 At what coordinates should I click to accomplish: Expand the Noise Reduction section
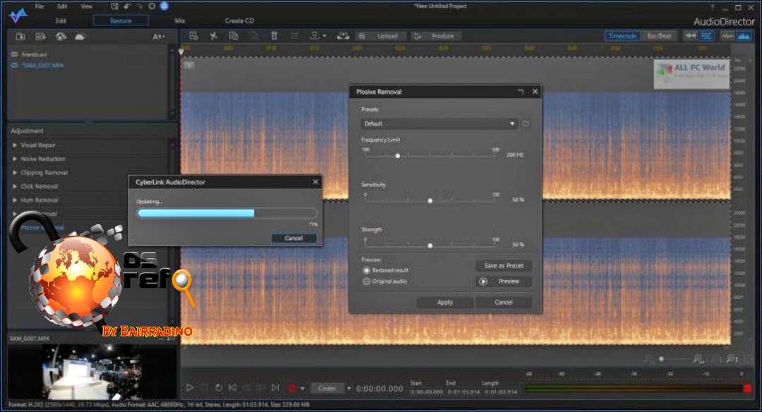pyautogui.click(x=15, y=159)
